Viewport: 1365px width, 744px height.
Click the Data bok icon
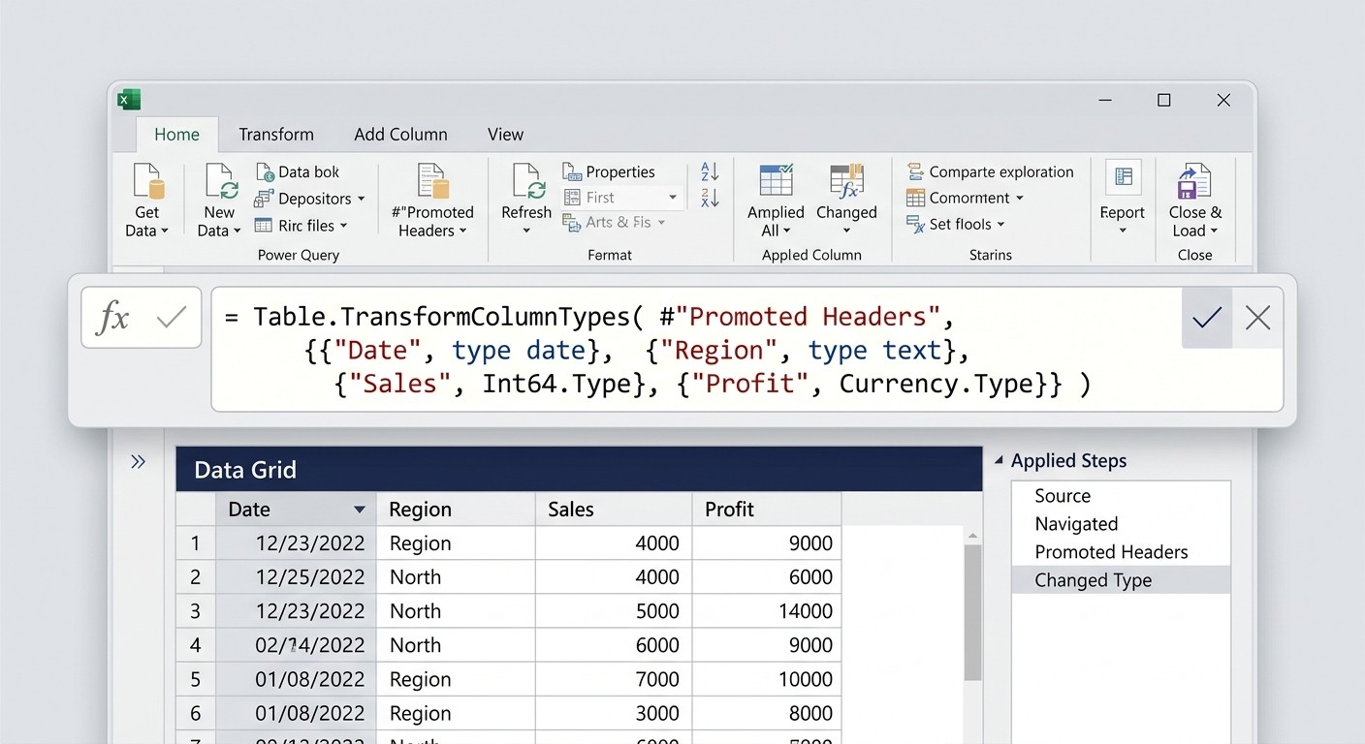click(265, 172)
